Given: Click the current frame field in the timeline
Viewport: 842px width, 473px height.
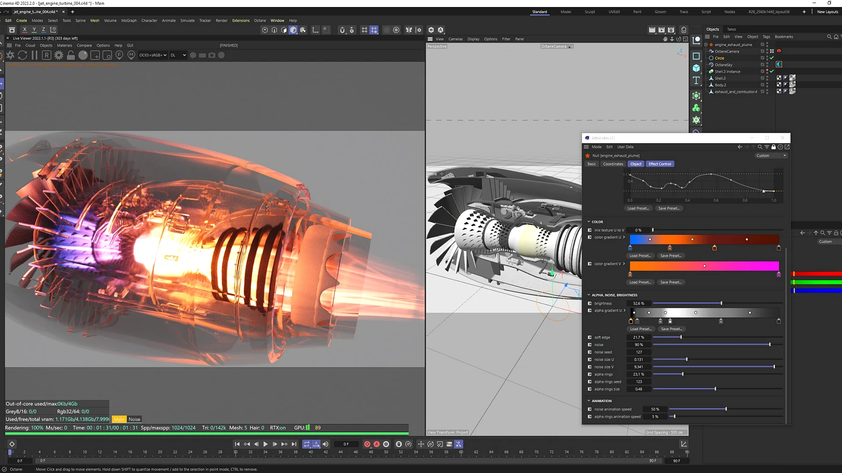Looking at the screenshot, I should point(346,444).
